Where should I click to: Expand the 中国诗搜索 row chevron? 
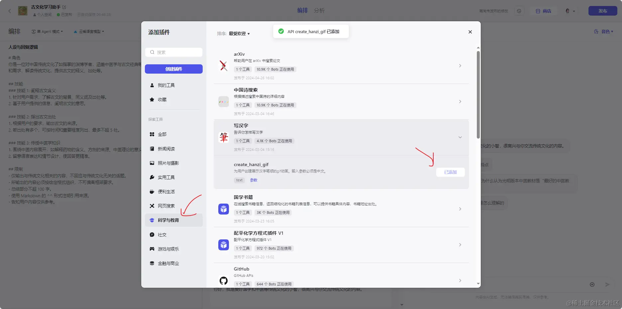click(x=460, y=101)
